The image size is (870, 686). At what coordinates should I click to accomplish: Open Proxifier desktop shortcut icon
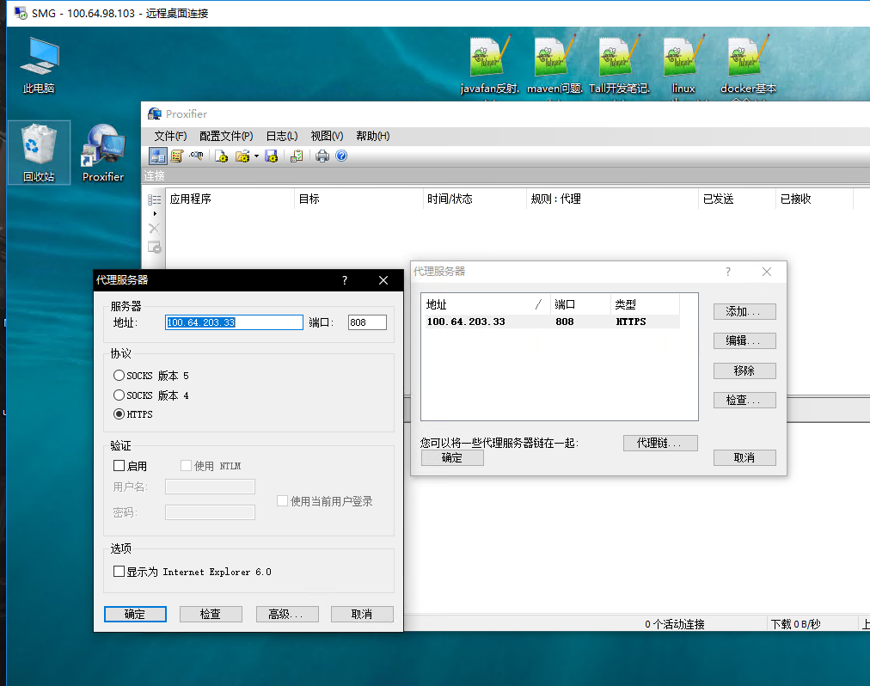pos(103,153)
